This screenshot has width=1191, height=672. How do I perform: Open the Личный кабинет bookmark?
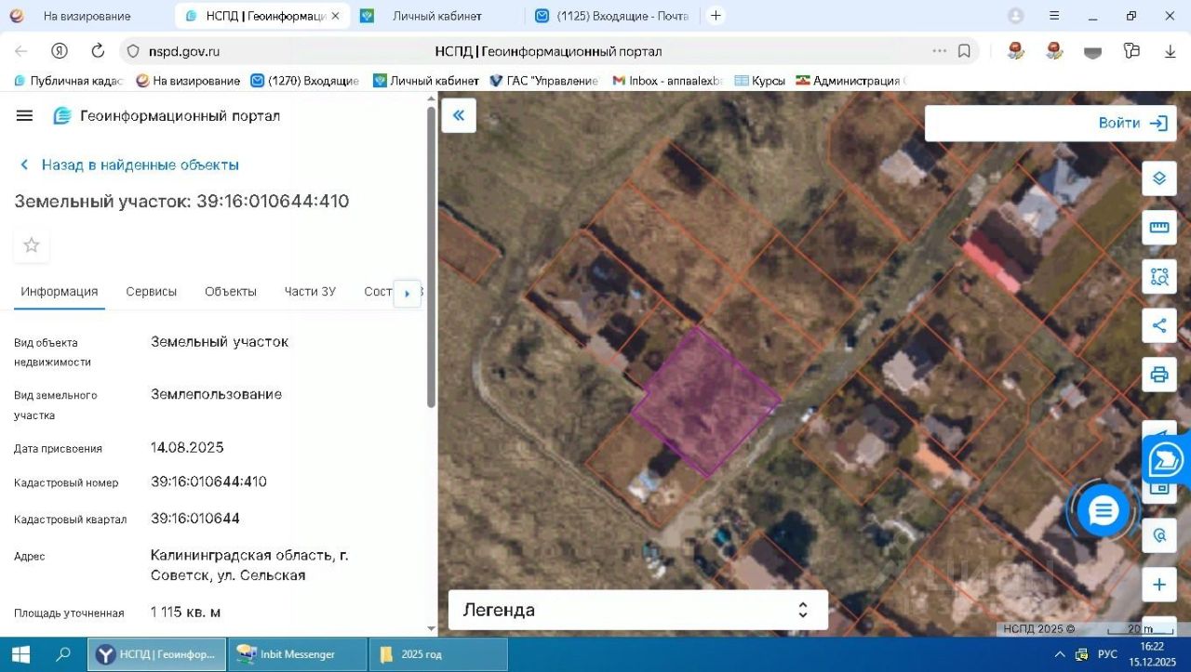(x=426, y=81)
